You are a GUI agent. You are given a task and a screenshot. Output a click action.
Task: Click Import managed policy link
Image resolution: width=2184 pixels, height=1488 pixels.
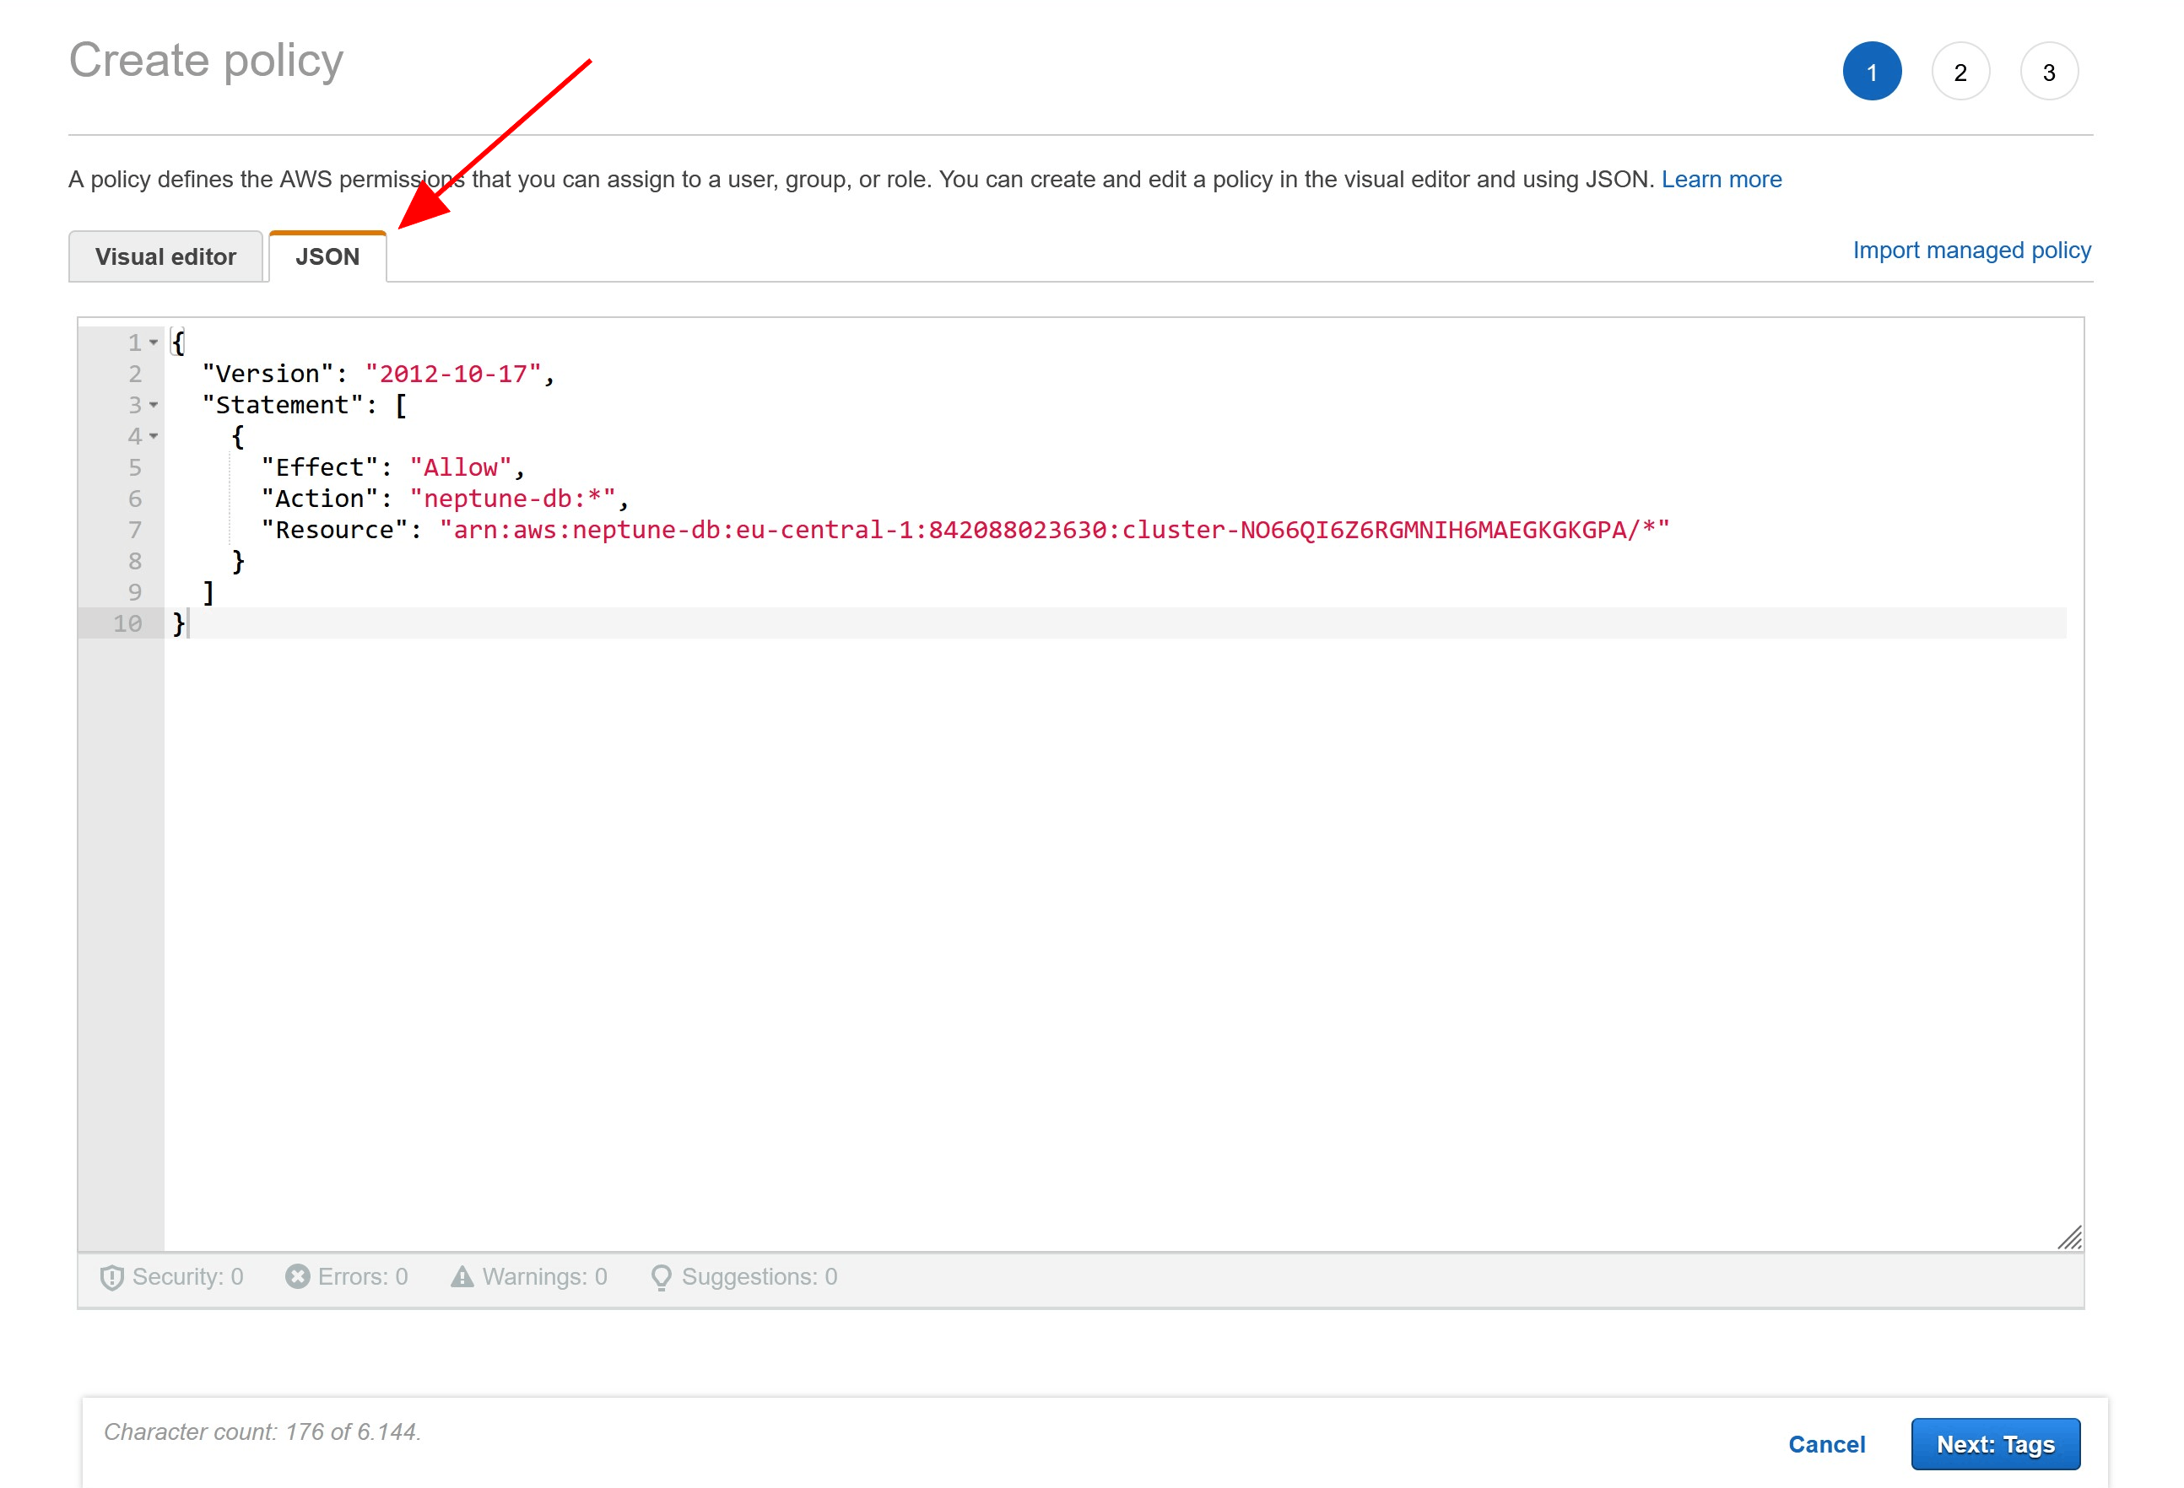tap(1971, 251)
